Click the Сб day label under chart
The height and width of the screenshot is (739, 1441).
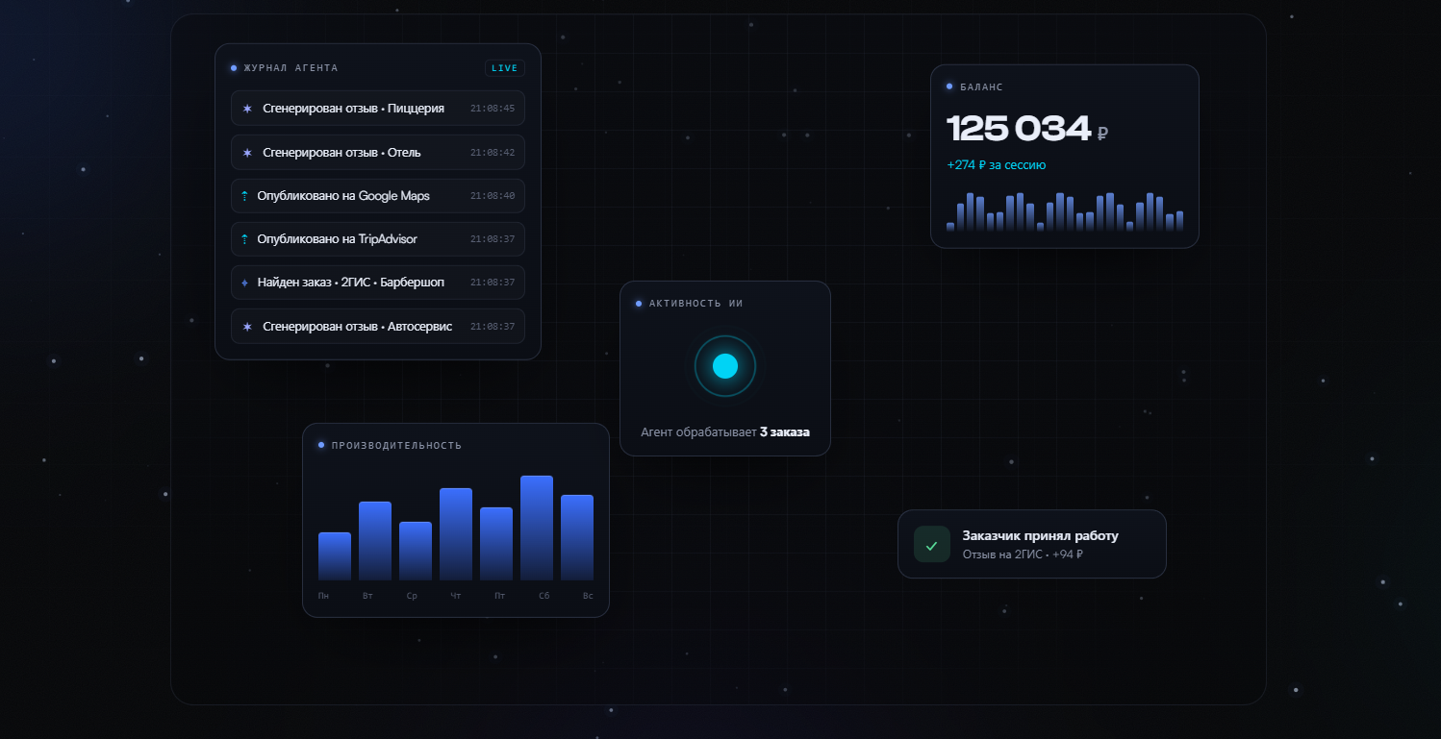[x=544, y=597]
